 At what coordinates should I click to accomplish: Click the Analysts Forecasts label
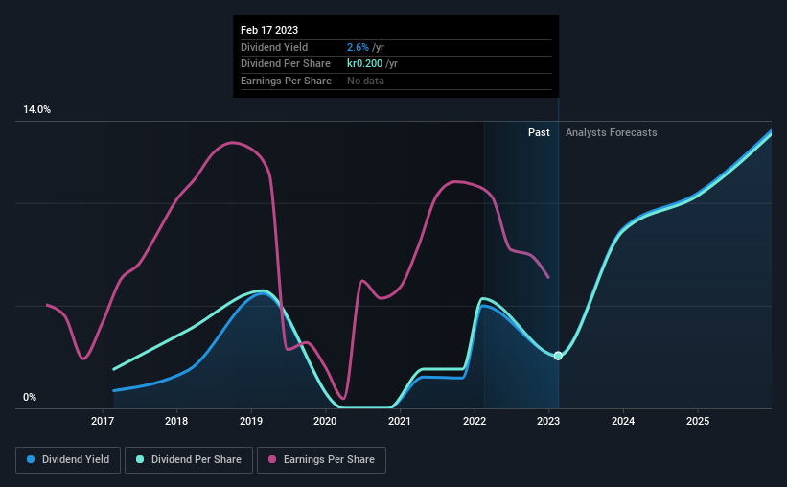click(611, 132)
